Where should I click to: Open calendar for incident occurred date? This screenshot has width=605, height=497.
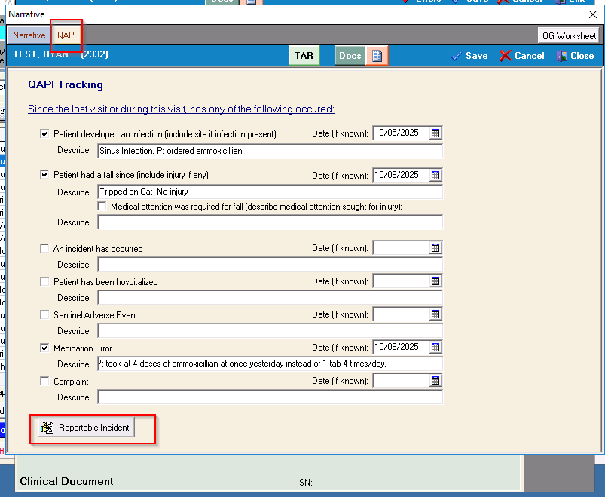(x=435, y=248)
